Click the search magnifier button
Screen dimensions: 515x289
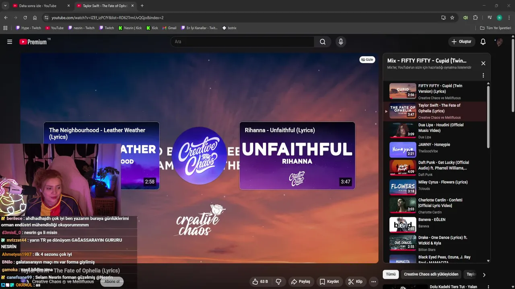point(323,42)
